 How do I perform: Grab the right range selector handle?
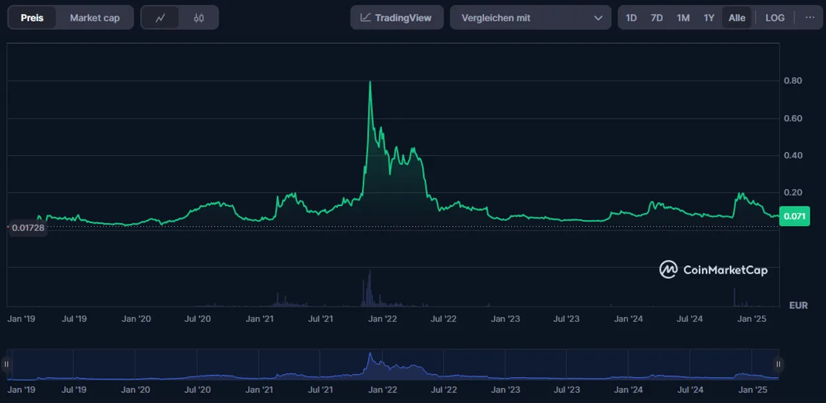[778, 364]
